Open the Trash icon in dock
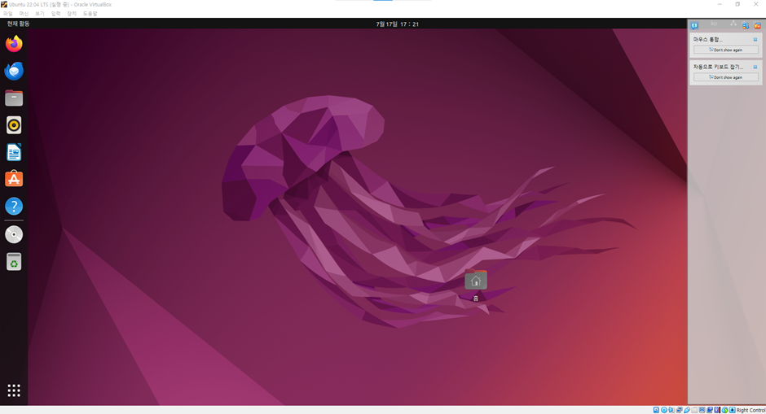Image resolution: width=766 pixels, height=414 pixels. coord(14,262)
